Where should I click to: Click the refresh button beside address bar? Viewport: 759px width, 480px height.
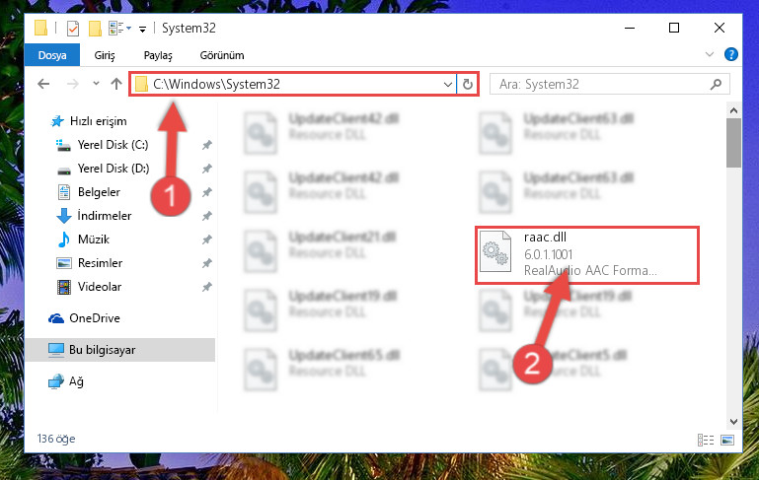467,84
